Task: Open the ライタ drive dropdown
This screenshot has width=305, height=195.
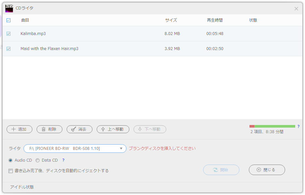Action: tap(75, 149)
